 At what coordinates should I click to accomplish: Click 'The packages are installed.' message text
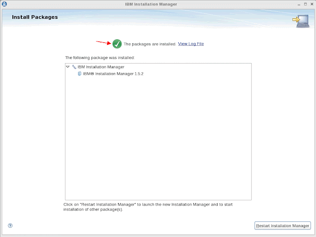150,44
